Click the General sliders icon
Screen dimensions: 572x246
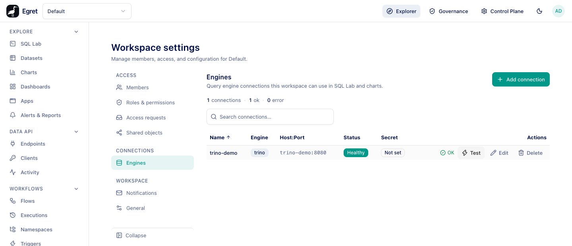click(119, 208)
